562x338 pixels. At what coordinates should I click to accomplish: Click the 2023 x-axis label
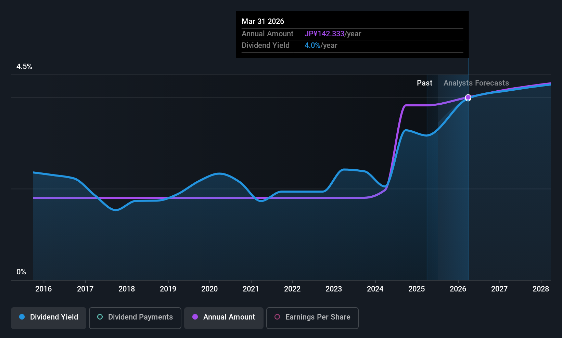point(334,289)
